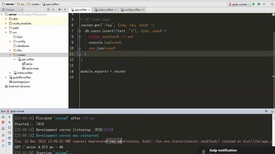Screen dimensions: 275x154
Task: Toggle fold marker on line 7
Action: (79, 31)
